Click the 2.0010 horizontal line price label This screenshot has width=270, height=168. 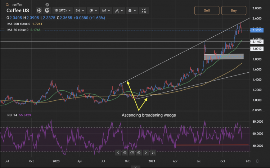[257, 49]
